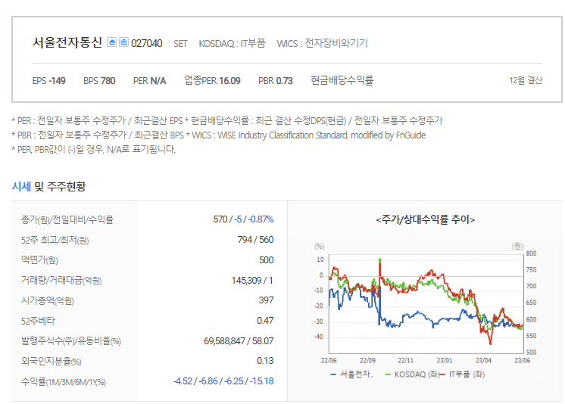This screenshot has width=565, height=404.
Task: Click WICS : 전자장비와기기 classification
Action: [322, 44]
